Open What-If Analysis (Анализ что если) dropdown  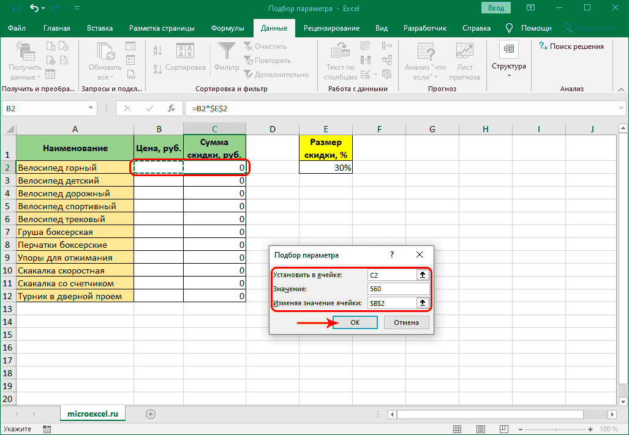tap(425, 62)
